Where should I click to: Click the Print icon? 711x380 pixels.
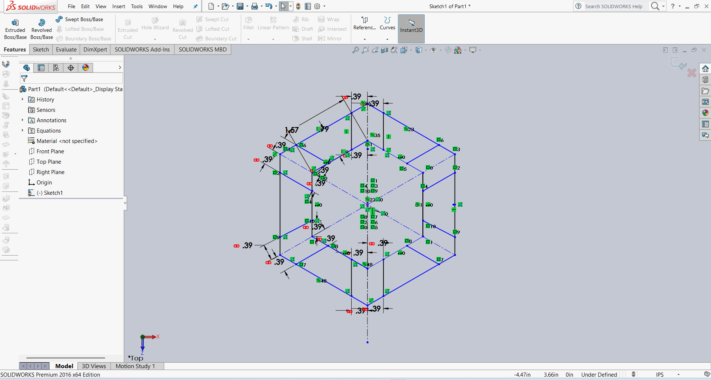pyautogui.click(x=255, y=6)
